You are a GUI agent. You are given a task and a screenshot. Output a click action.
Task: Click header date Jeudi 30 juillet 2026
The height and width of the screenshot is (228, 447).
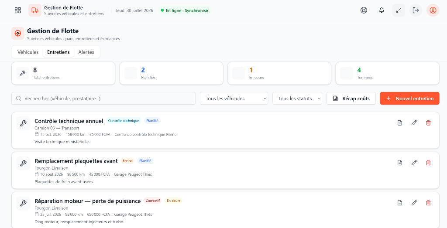pyautogui.click(x=134, y=10)
